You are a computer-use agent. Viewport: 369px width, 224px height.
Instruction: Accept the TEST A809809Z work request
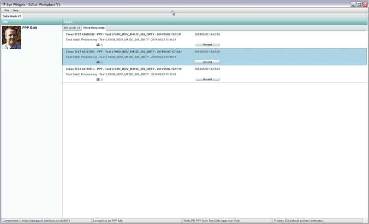(207, 44)
